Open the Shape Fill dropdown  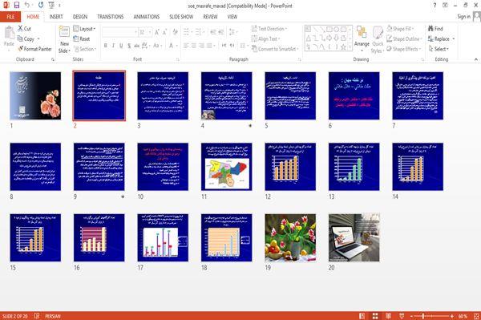click(x=400, y=29)
